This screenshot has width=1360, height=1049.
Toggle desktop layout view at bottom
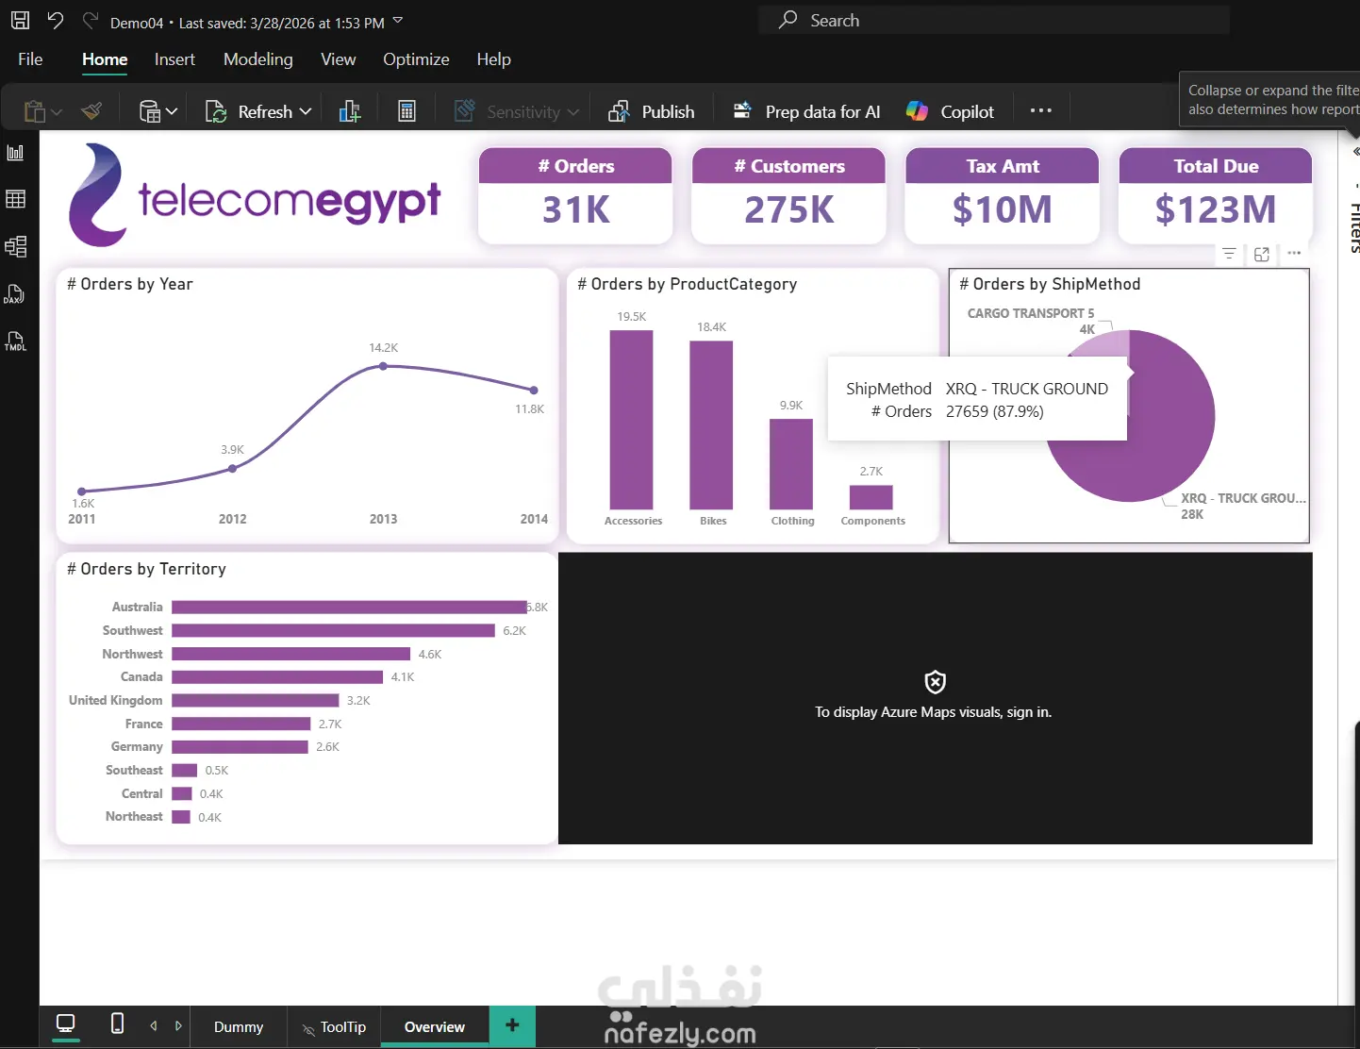pos(66,1024)
